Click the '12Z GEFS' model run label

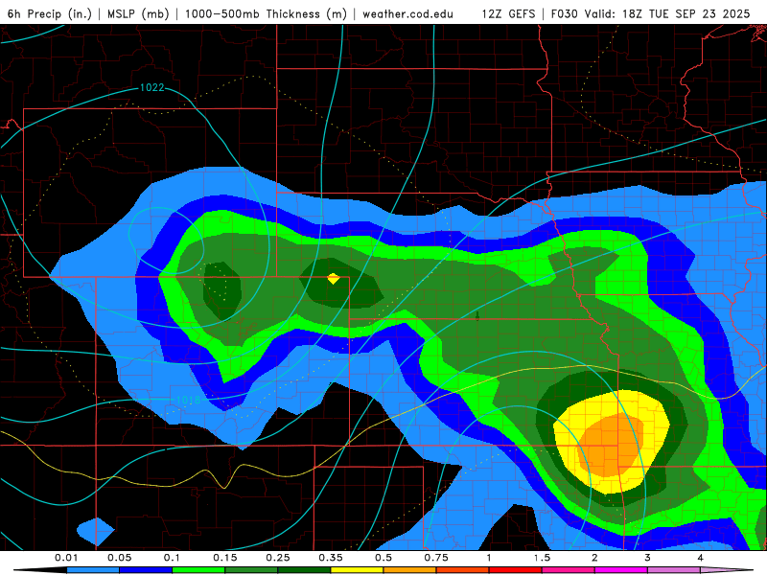coord(509,14)
